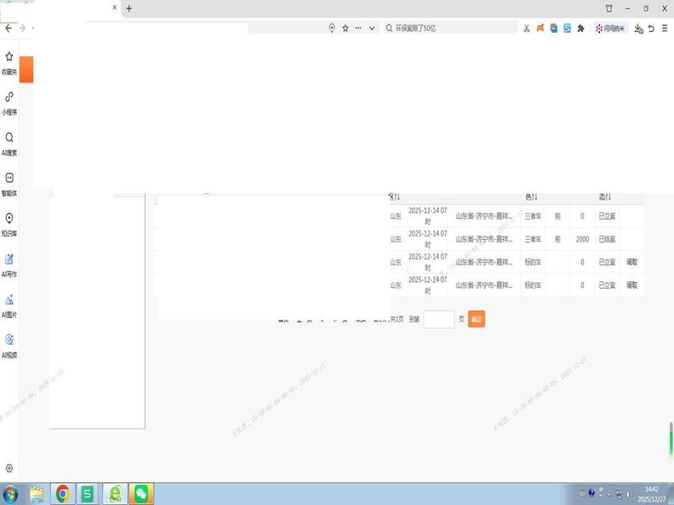
Task: Open the extensions puzzle icon
Action: (580, 28)
